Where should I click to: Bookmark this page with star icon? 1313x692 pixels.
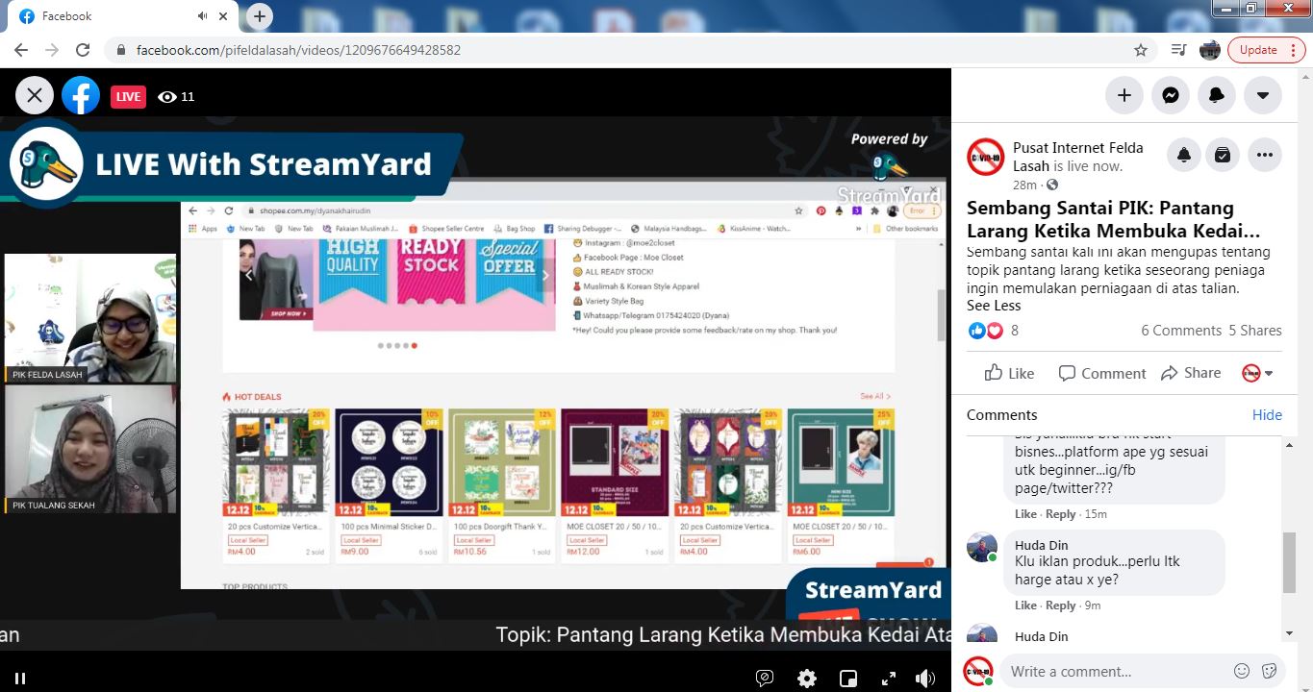[1141, 50]
